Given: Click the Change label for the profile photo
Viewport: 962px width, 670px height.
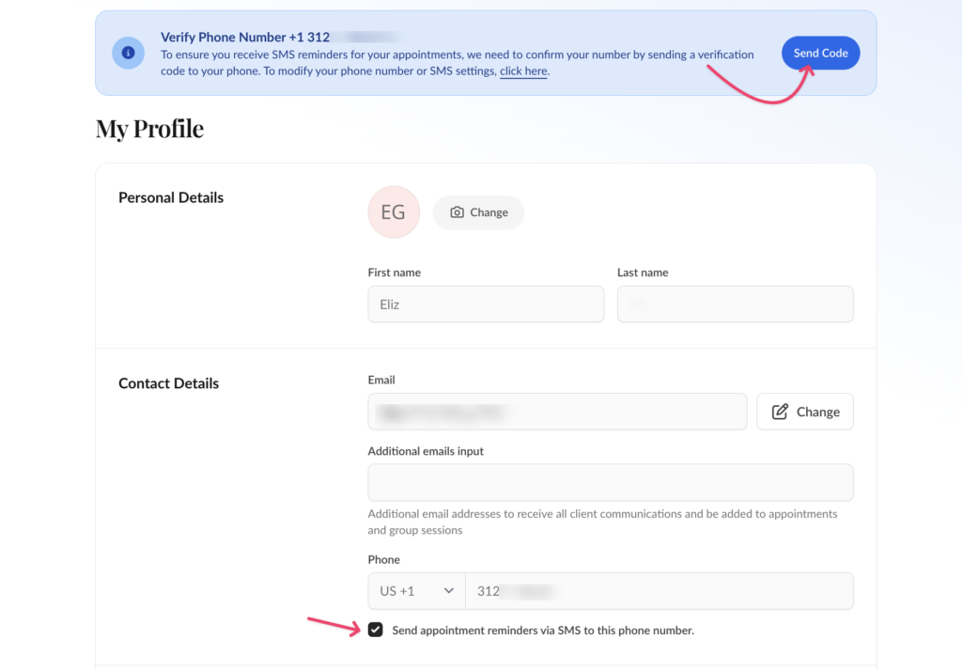Looking at the screenshot, I should point(489,212).
